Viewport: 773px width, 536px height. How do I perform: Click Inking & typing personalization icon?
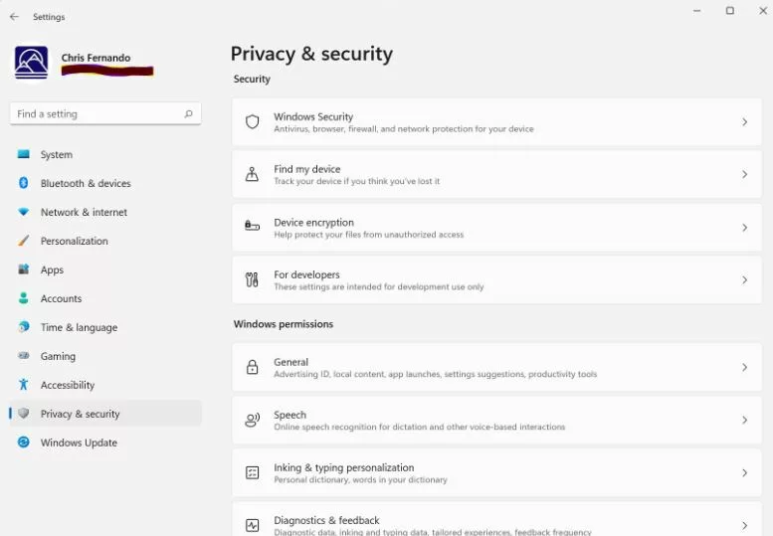252,472
